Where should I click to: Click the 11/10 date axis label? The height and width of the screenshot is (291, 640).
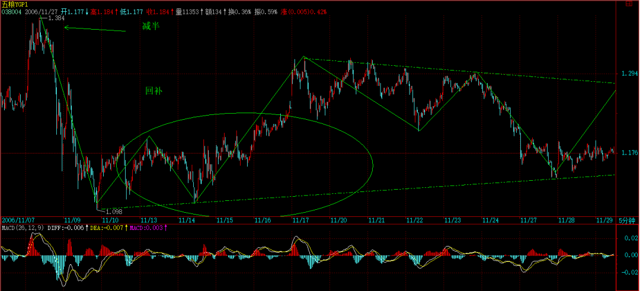point(111,220)
